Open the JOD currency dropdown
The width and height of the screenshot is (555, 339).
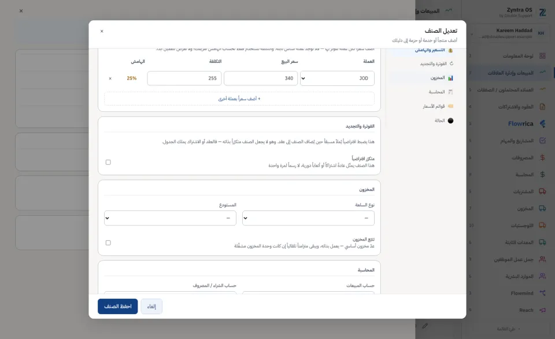pyautogui.click(x=337, y=78)
